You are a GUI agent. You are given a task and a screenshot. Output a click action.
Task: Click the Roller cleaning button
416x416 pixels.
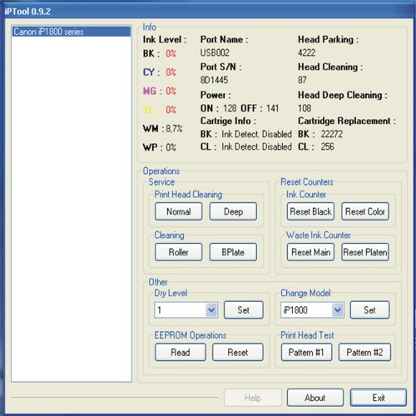pyautogui.click(x=179, y=252)
